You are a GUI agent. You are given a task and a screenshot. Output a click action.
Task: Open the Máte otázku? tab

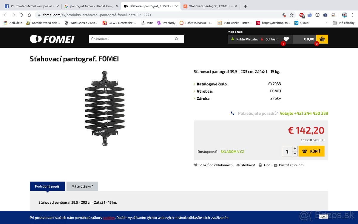click(x=82, y=186)
